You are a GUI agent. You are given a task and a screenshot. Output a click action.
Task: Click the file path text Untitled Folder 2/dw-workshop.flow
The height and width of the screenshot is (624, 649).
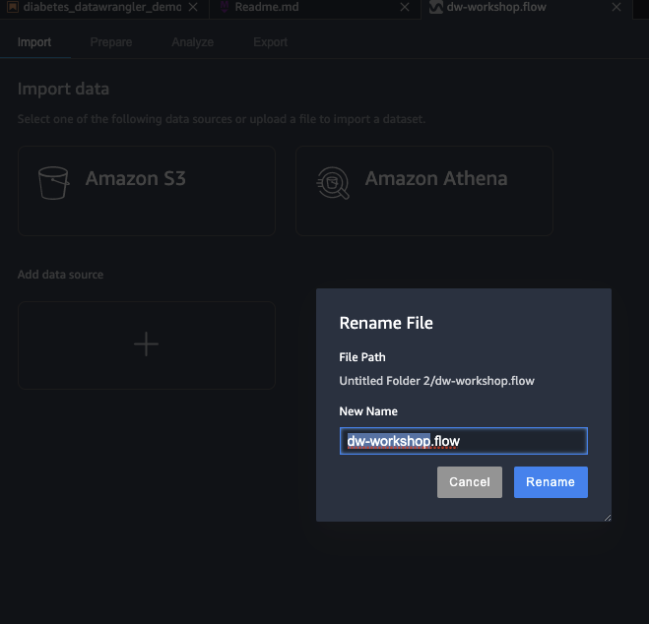pyautogui.click(x=436, y=381)
